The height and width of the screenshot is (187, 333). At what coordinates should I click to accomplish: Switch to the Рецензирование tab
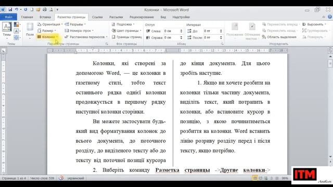point(142,17)
